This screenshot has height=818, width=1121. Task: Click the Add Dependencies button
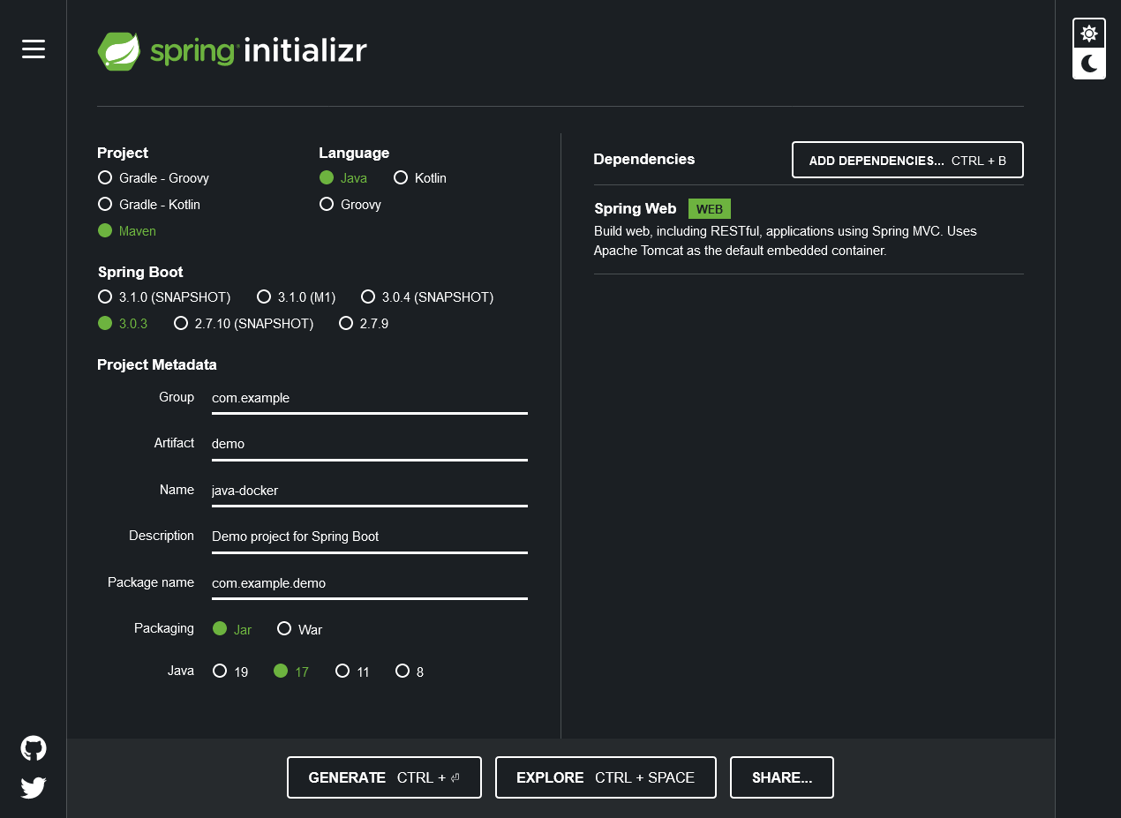pos(907,160)
